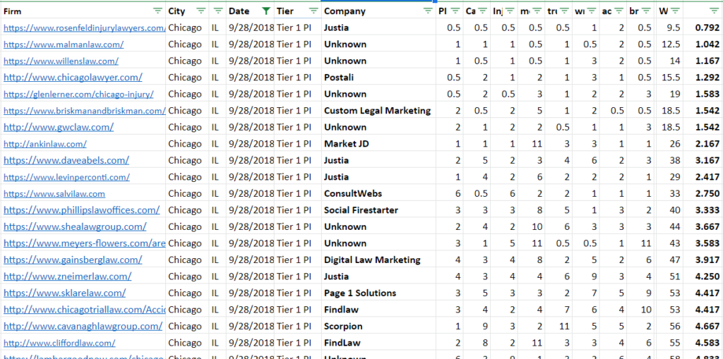Select the "Custom Legal Marketing" cell
The width and height of the screenshot is (723, 359).
tap(377, 111)
